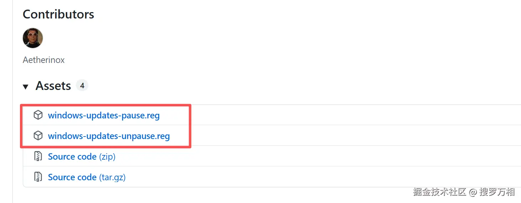Click package icon beside windows-updates-pause.reg
The image size is (521, 203).
[38, 115]
